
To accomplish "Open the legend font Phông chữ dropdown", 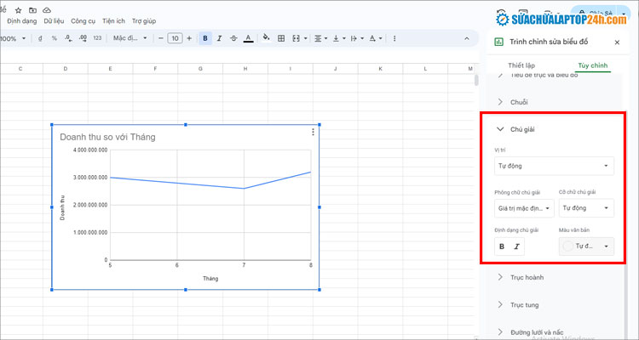I will pyautogui.click(x=523, y=207).
